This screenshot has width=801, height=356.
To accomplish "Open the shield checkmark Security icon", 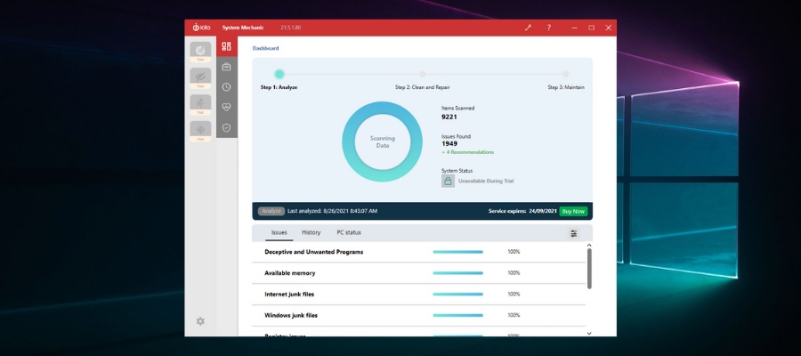I will click(226, 127).
